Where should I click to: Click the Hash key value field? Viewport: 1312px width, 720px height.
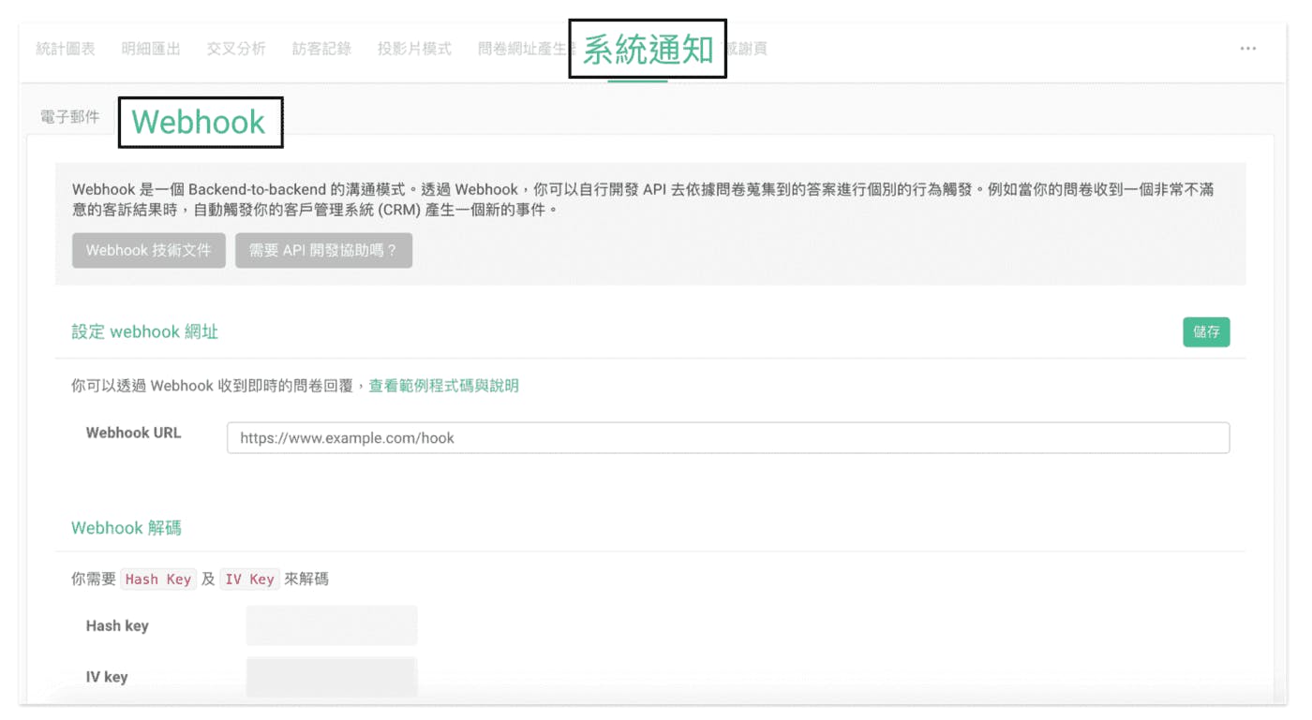332,625
